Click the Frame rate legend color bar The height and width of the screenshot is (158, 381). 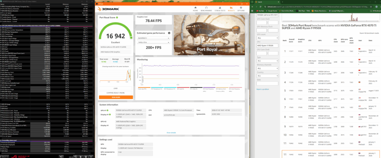[144, 88]
